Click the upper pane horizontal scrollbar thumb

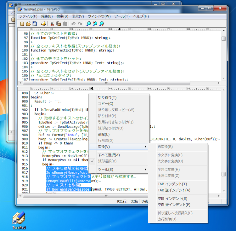[x=106, y=83]
